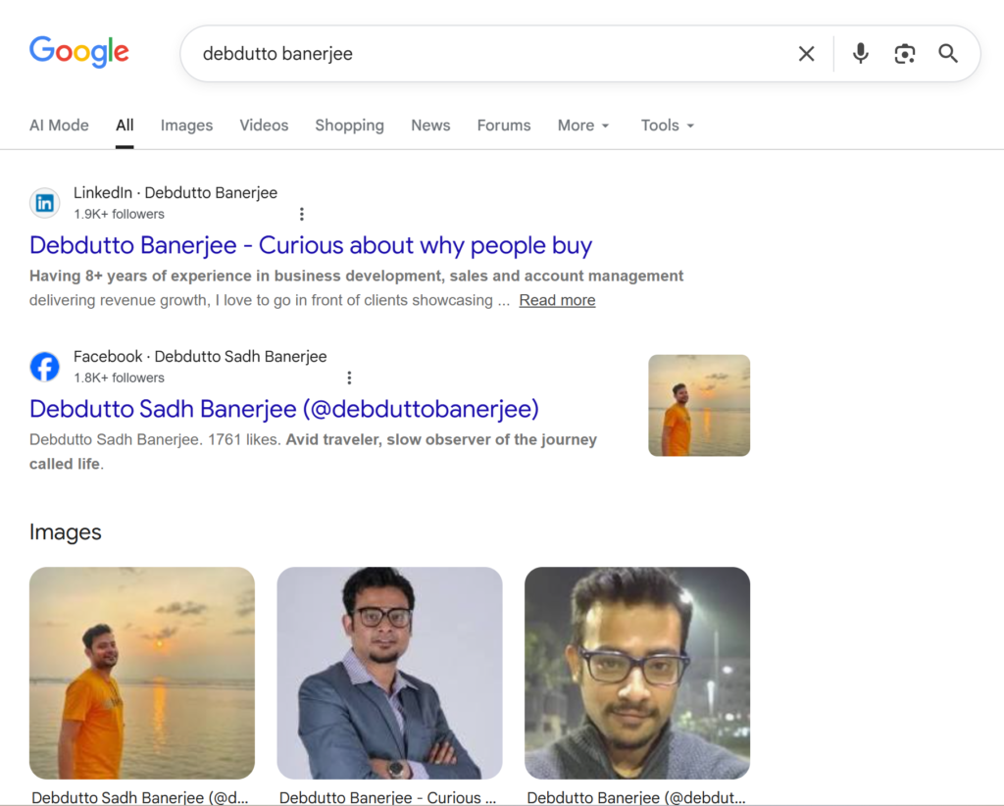
Task: Expand the More dropdown
Action: 582,126
